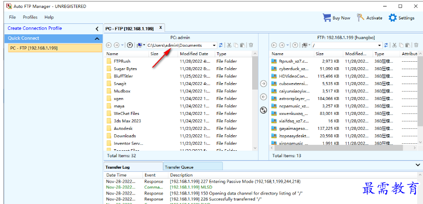Screen dimensions: 423x204
Task: Paste into the PC panel folder
Action: tap(243, 45)
